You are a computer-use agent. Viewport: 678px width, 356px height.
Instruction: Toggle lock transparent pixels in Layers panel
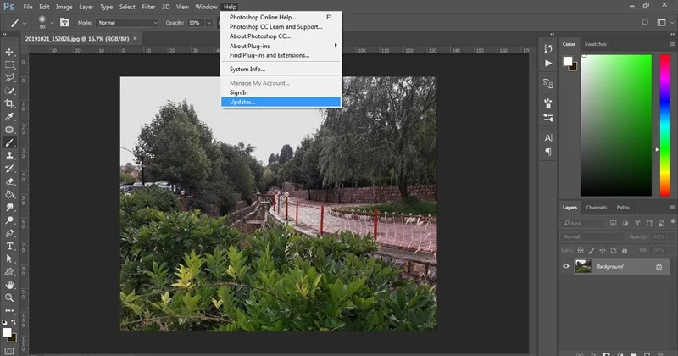581,250
